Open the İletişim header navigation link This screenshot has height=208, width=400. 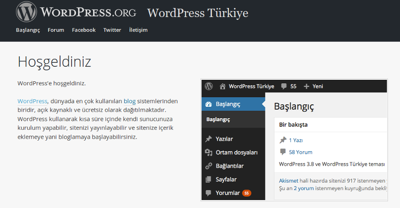tap(138, 30)
